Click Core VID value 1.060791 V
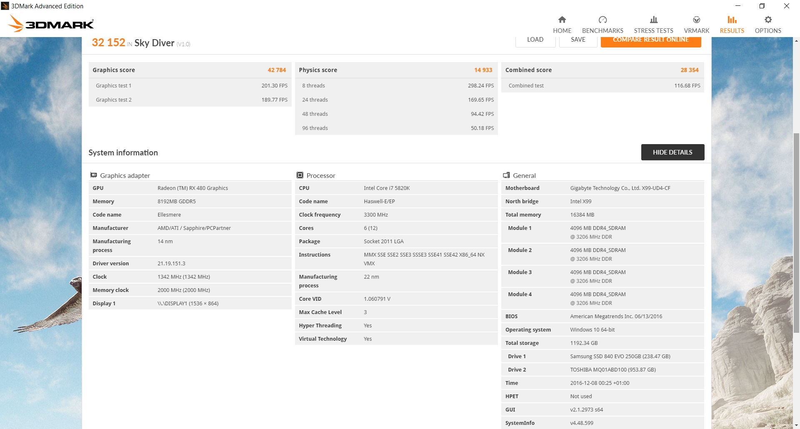Viewport: 800px width, 429px height. pos(377,299)
